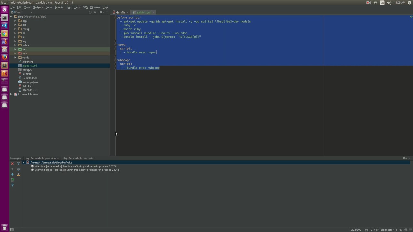The height and width of the screenshot is (232, 413).
Task: Open the En keyboard language indicator
Action: (382, 3)
